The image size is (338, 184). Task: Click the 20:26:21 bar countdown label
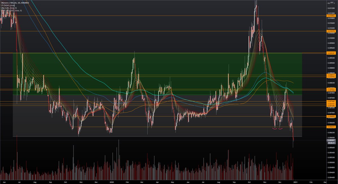[331, 143]
